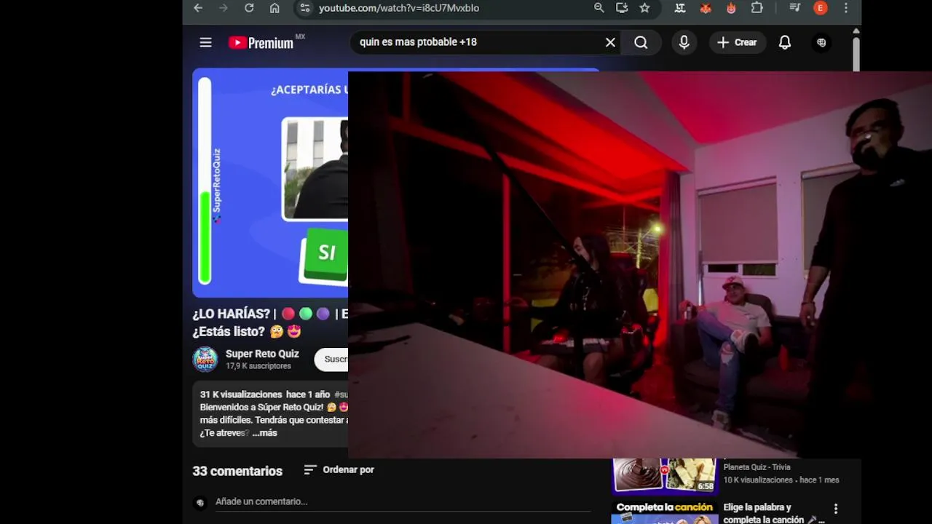Click the YouTube search box text
The height and width of the screenshot is (524, 932).
tap(418, 42)
